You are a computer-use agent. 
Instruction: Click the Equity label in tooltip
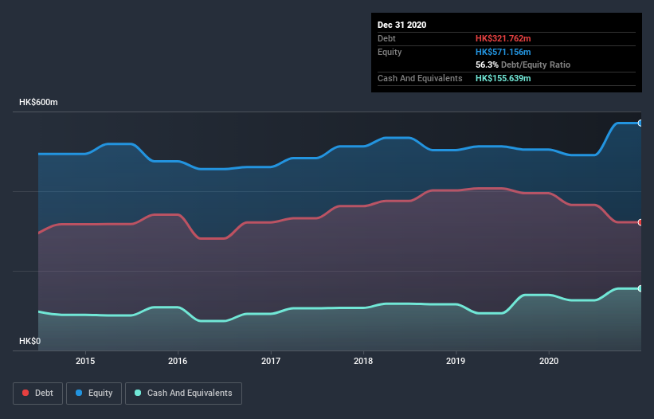pyautogui.click(x=390, y=52)
